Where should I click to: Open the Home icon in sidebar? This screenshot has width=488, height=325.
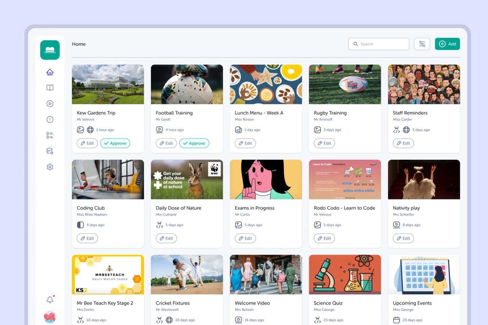(x=50, y=72)
